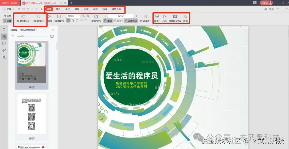
Task: Click 金山PDF专业版 home tab
Action: coord(10,3)
